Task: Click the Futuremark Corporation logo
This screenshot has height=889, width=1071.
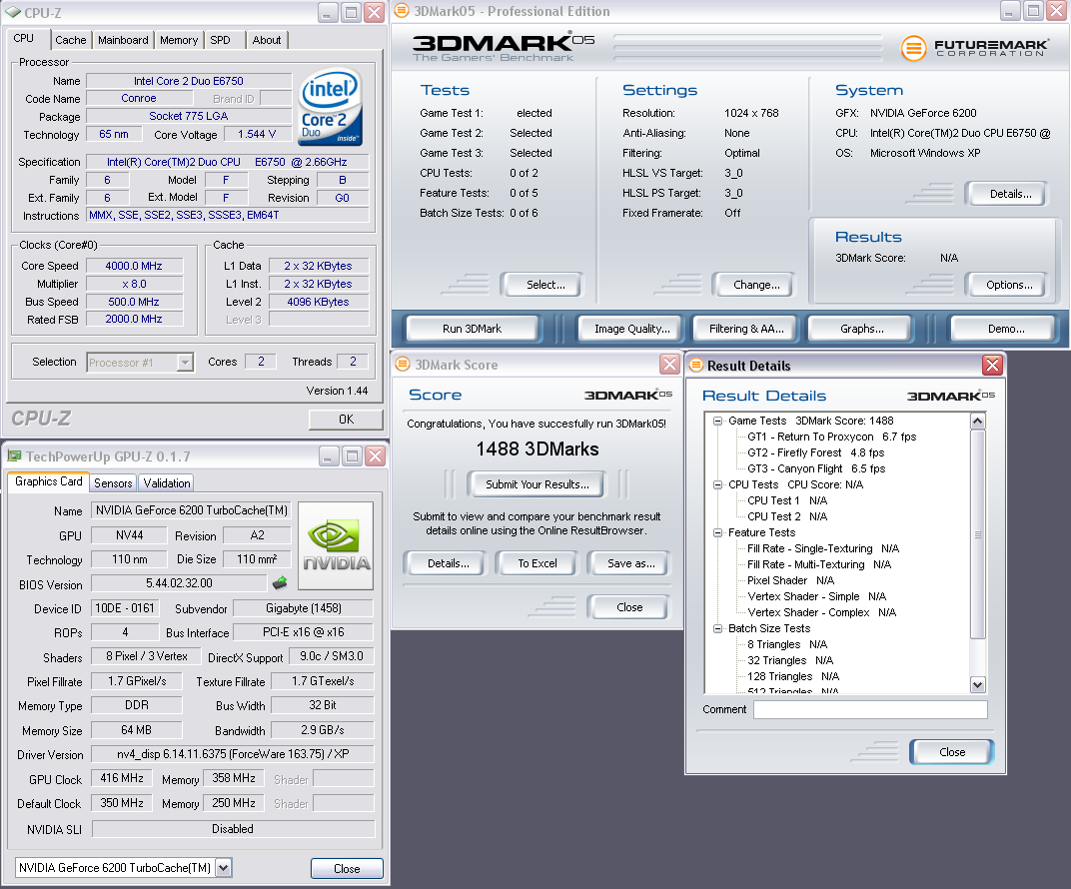Action: click(974, 48)
